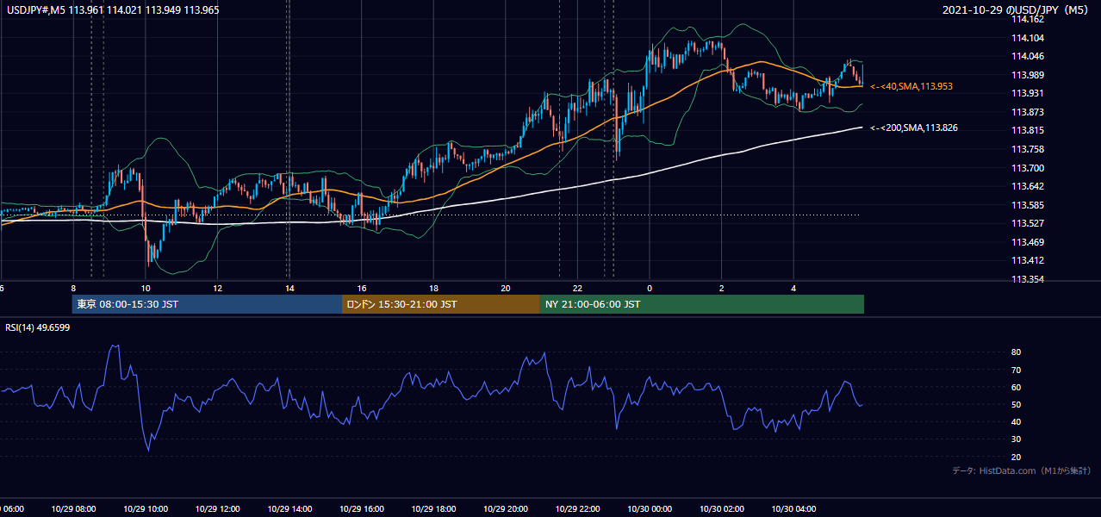Click the 10/29 18:00 time axis label
Image resolution: width=1101 pixels, height=517 pixels.
point(434,509)
